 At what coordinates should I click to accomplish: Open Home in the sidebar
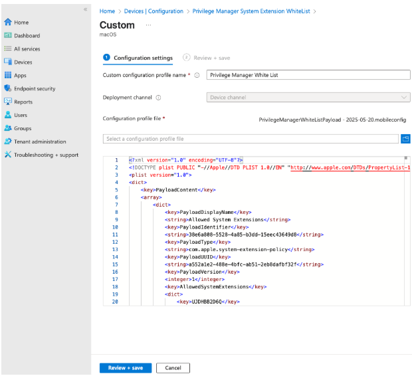click(x=21, y=23)
